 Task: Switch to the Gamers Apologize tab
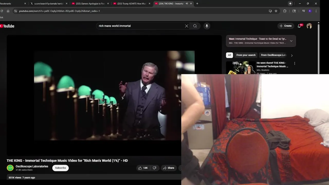point(90,4)
